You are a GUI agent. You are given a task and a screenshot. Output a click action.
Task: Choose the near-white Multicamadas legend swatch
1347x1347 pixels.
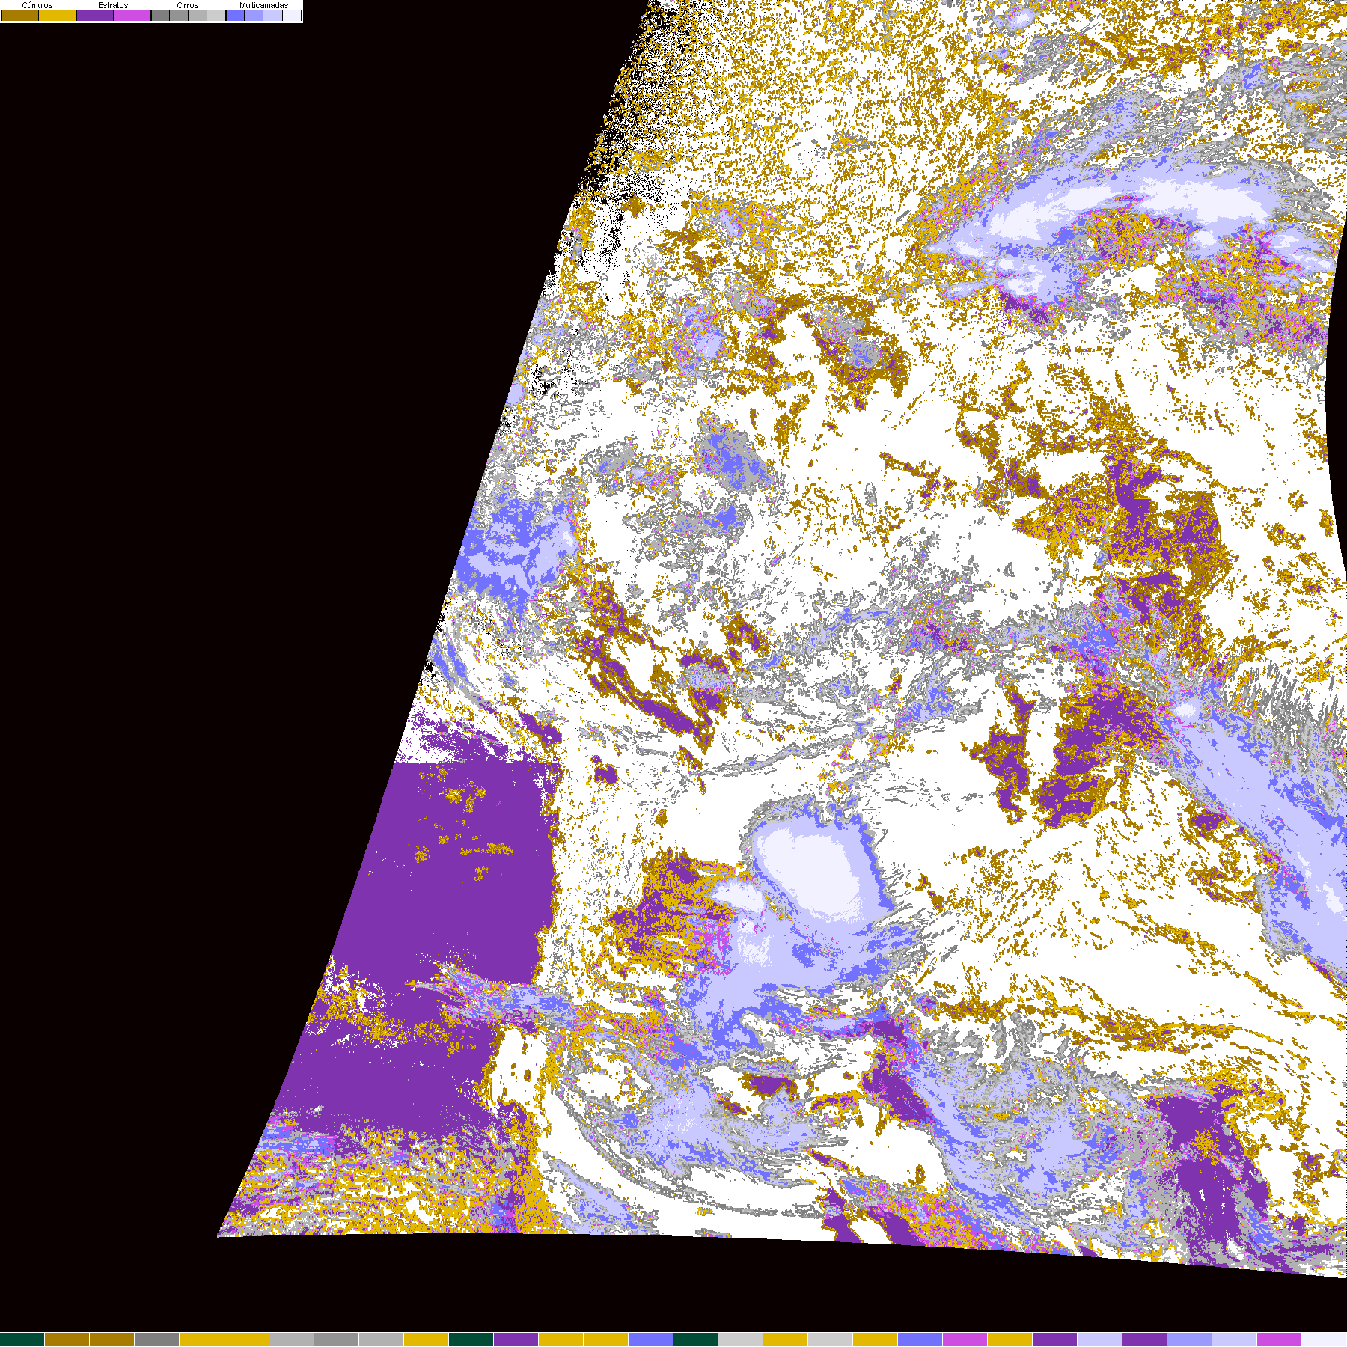(292, 15)
